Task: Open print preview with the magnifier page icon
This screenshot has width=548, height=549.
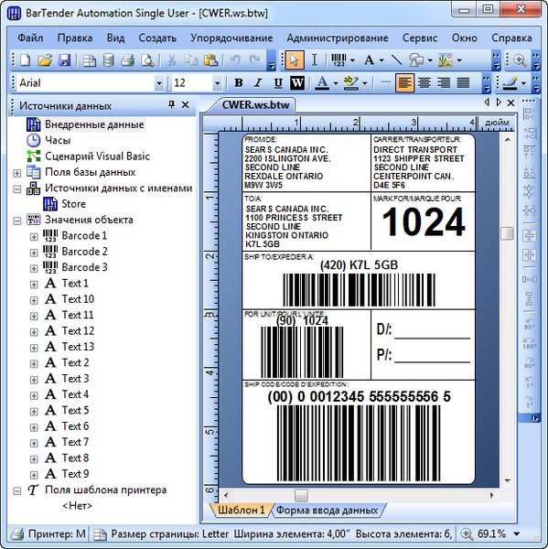Action: [147, 60]
